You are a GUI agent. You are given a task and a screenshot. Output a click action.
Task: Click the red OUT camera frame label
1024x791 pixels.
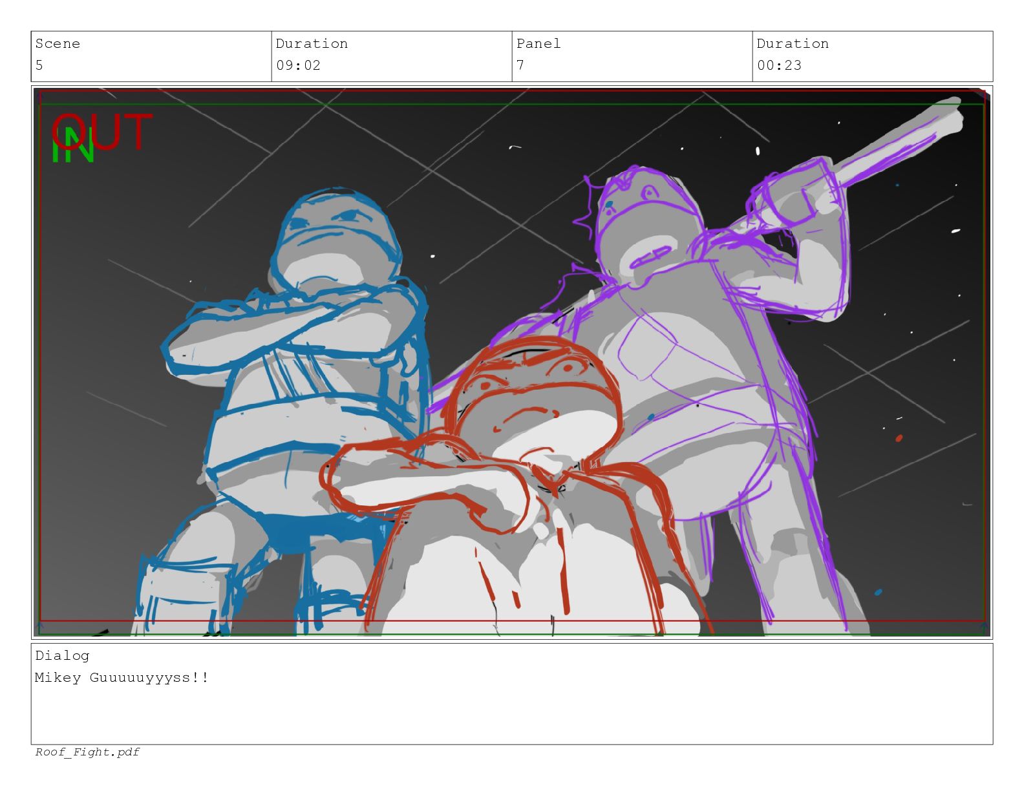pos(102,132)
